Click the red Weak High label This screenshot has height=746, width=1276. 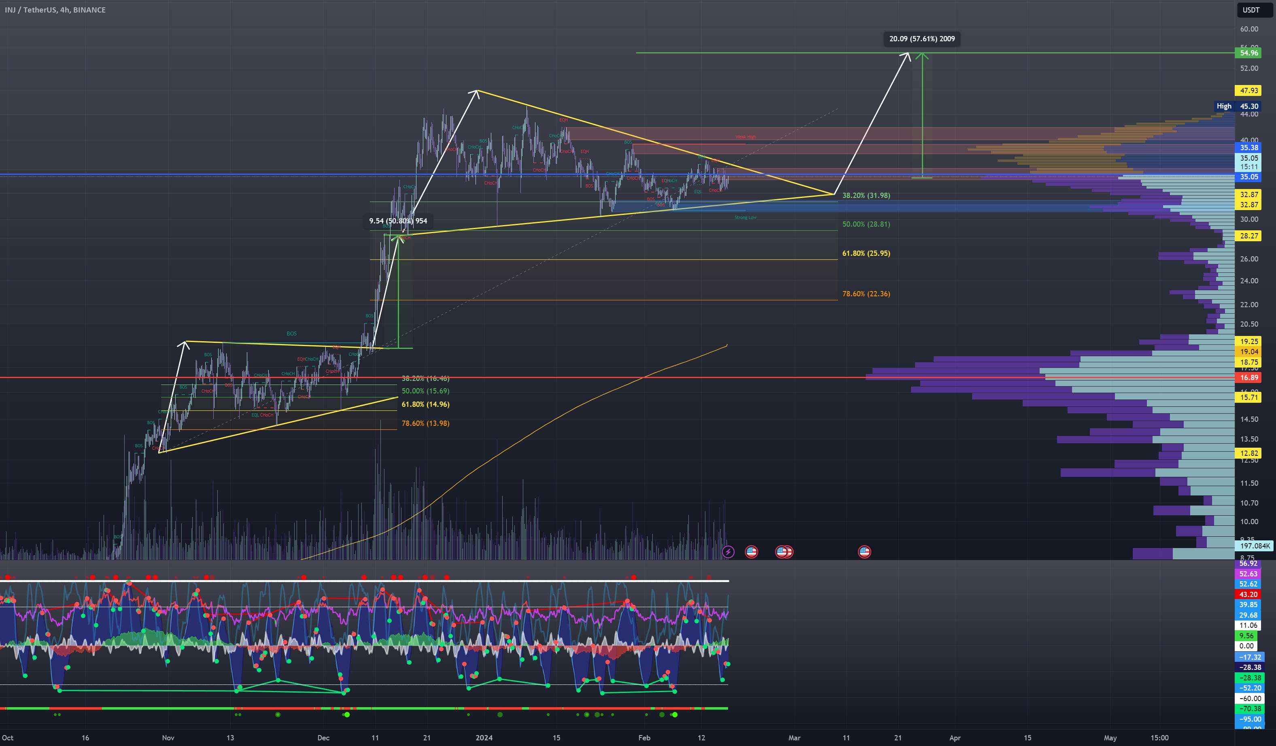(x=745, y=137)
